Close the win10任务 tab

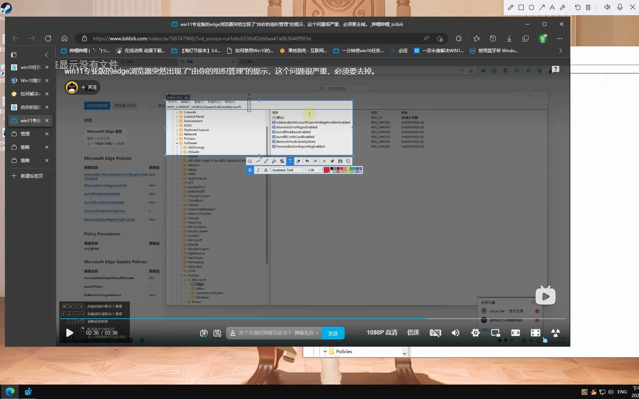pos(47,67)
